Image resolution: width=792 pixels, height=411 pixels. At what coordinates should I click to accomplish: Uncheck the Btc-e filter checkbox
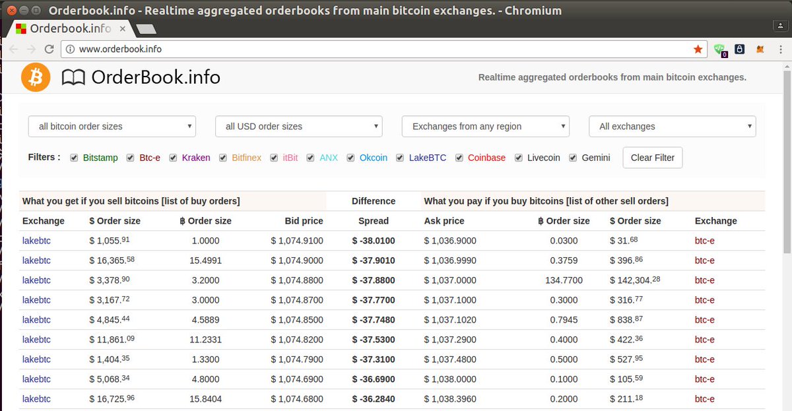pyautogui.click(x=130, y=158)
